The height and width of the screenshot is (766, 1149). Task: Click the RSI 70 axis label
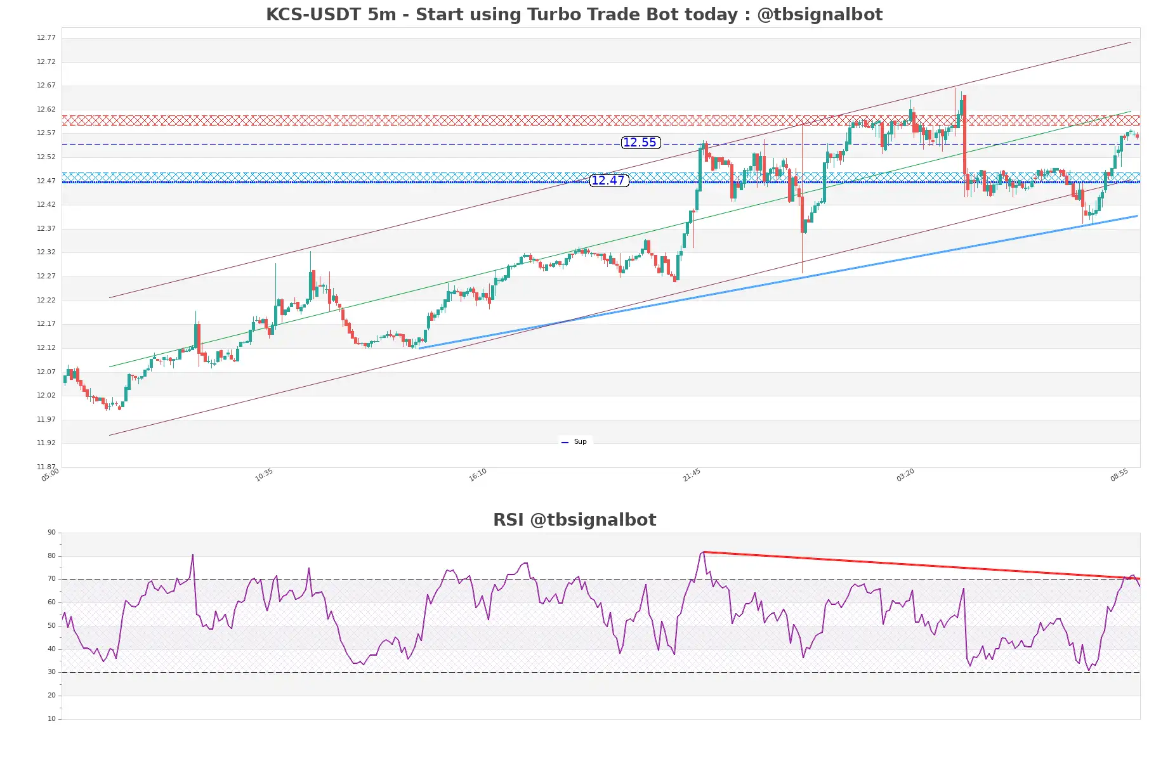pos(51,579)
